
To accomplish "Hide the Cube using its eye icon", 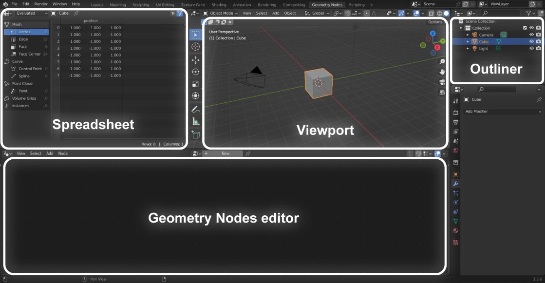I will pyautogui.click(x=531, y=41).
